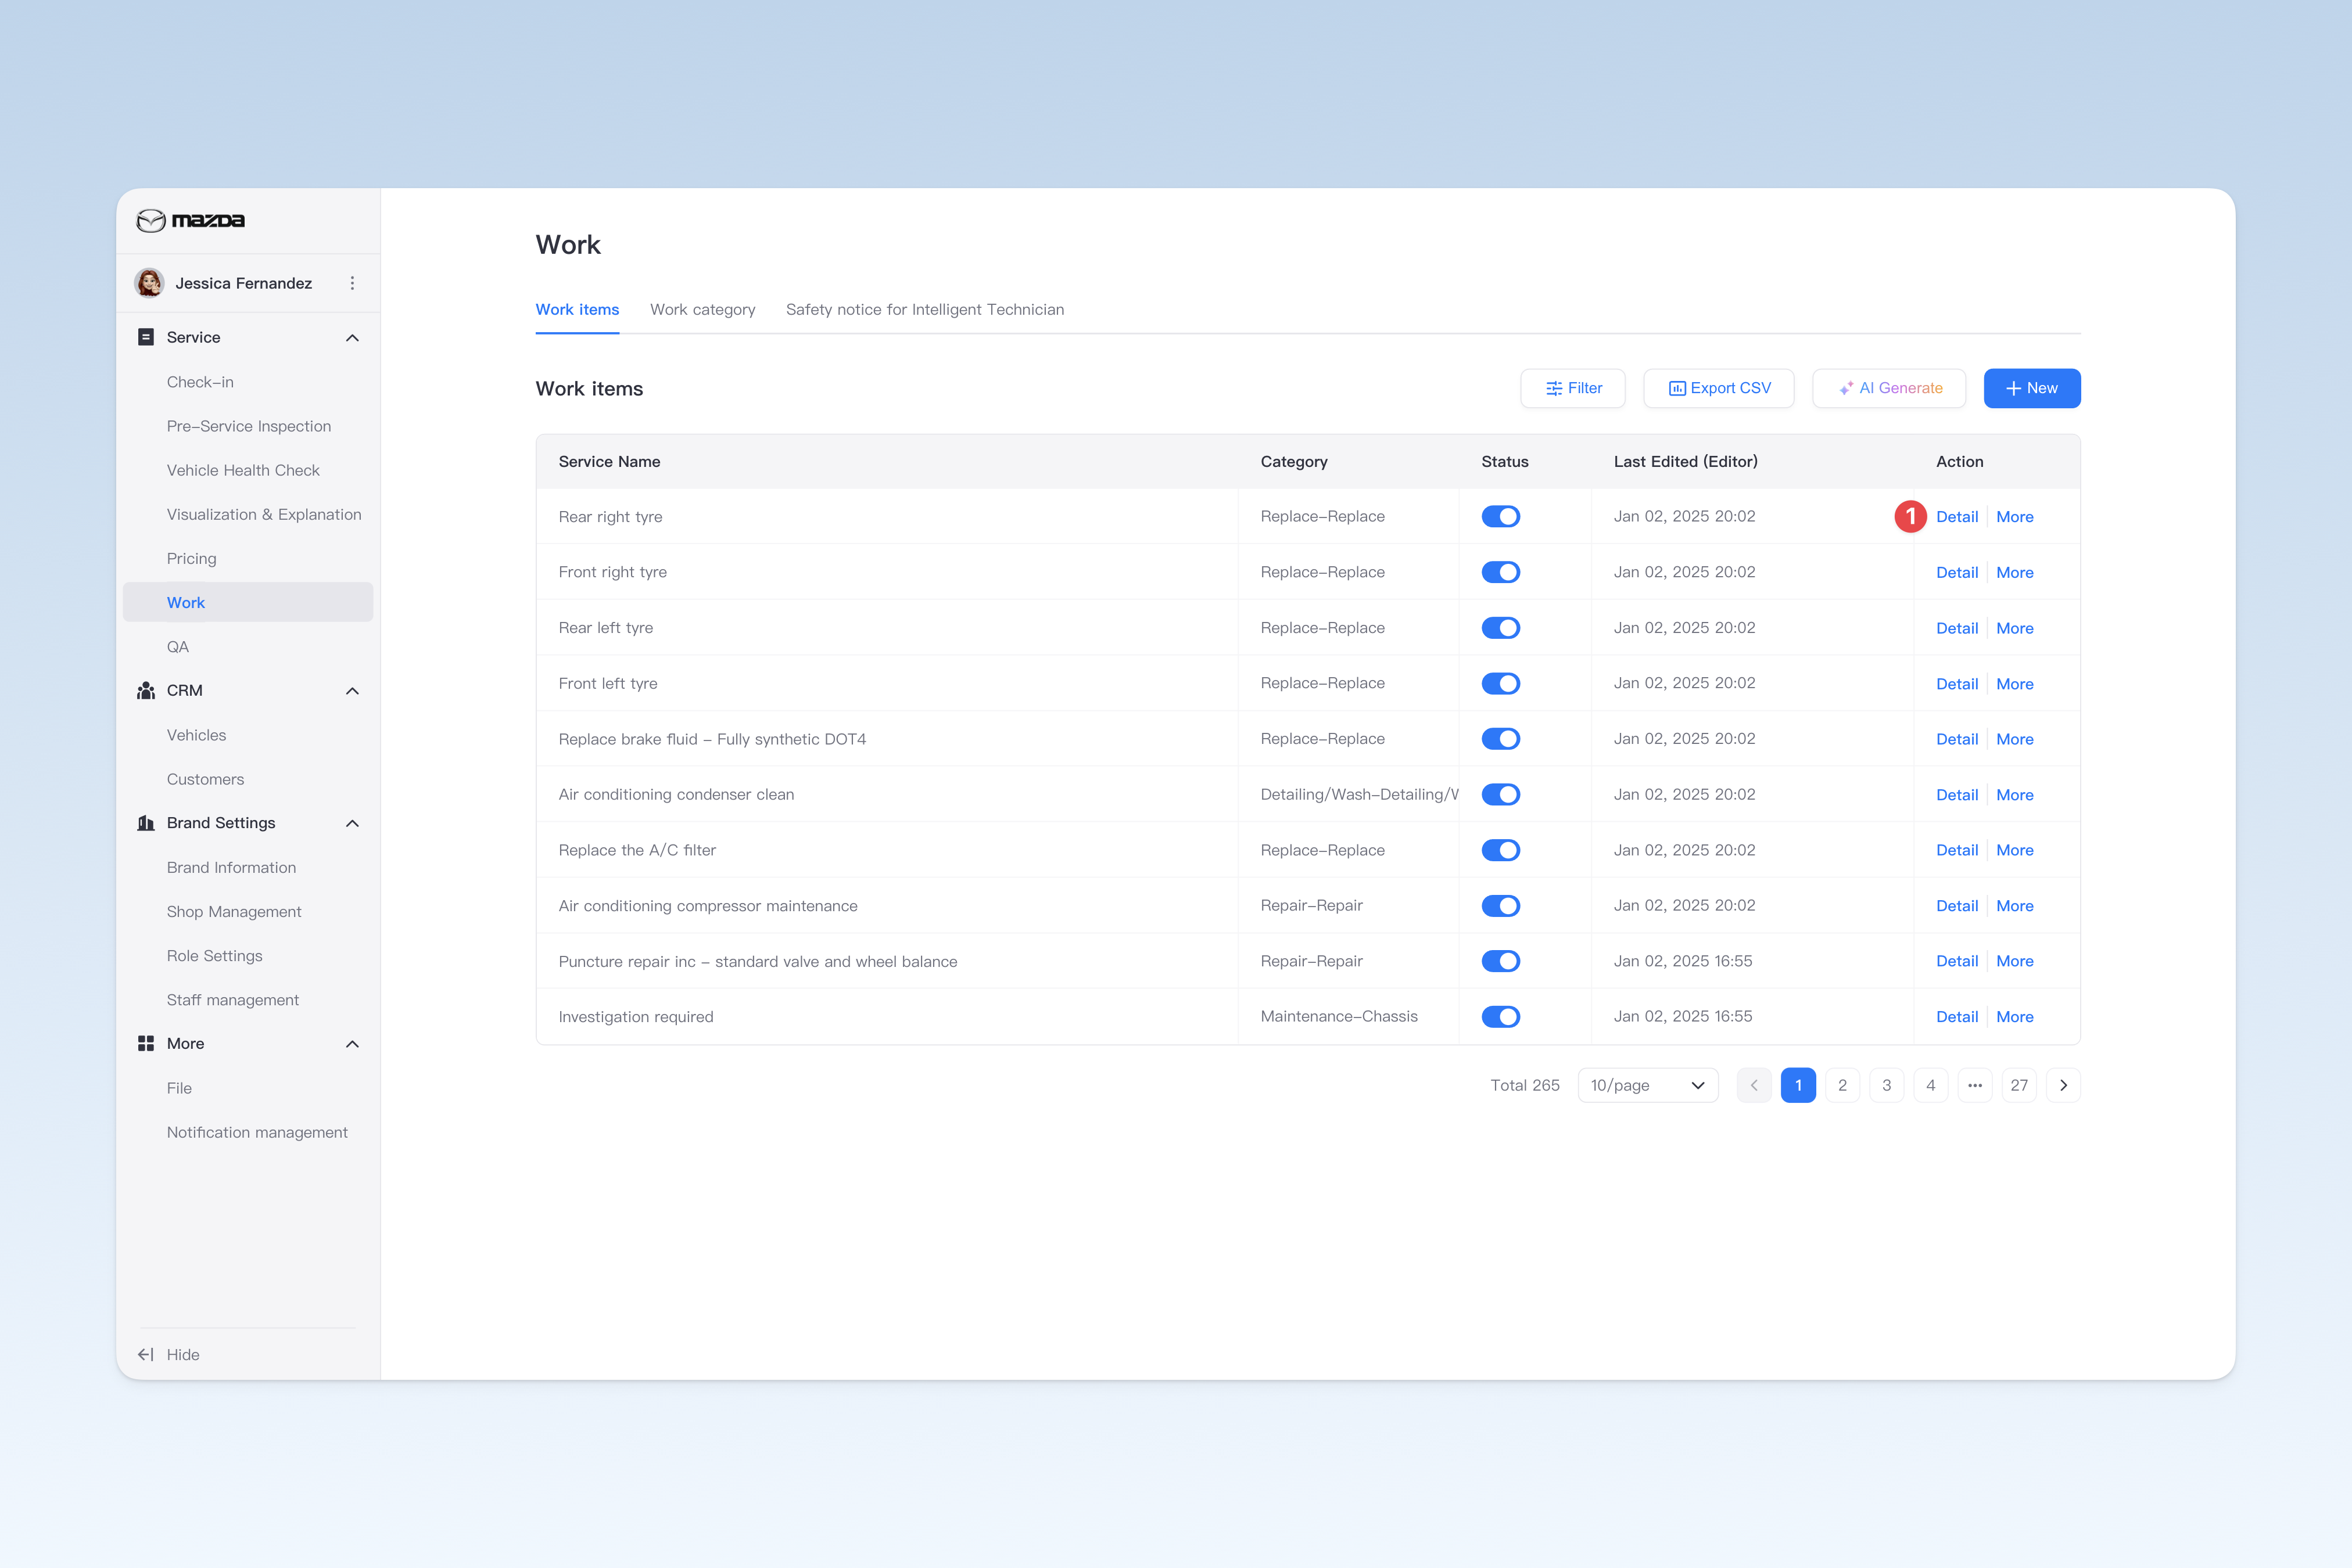Go to next page with arrow
The image size is (2352, 1568).
[x=2063, y=1085]
